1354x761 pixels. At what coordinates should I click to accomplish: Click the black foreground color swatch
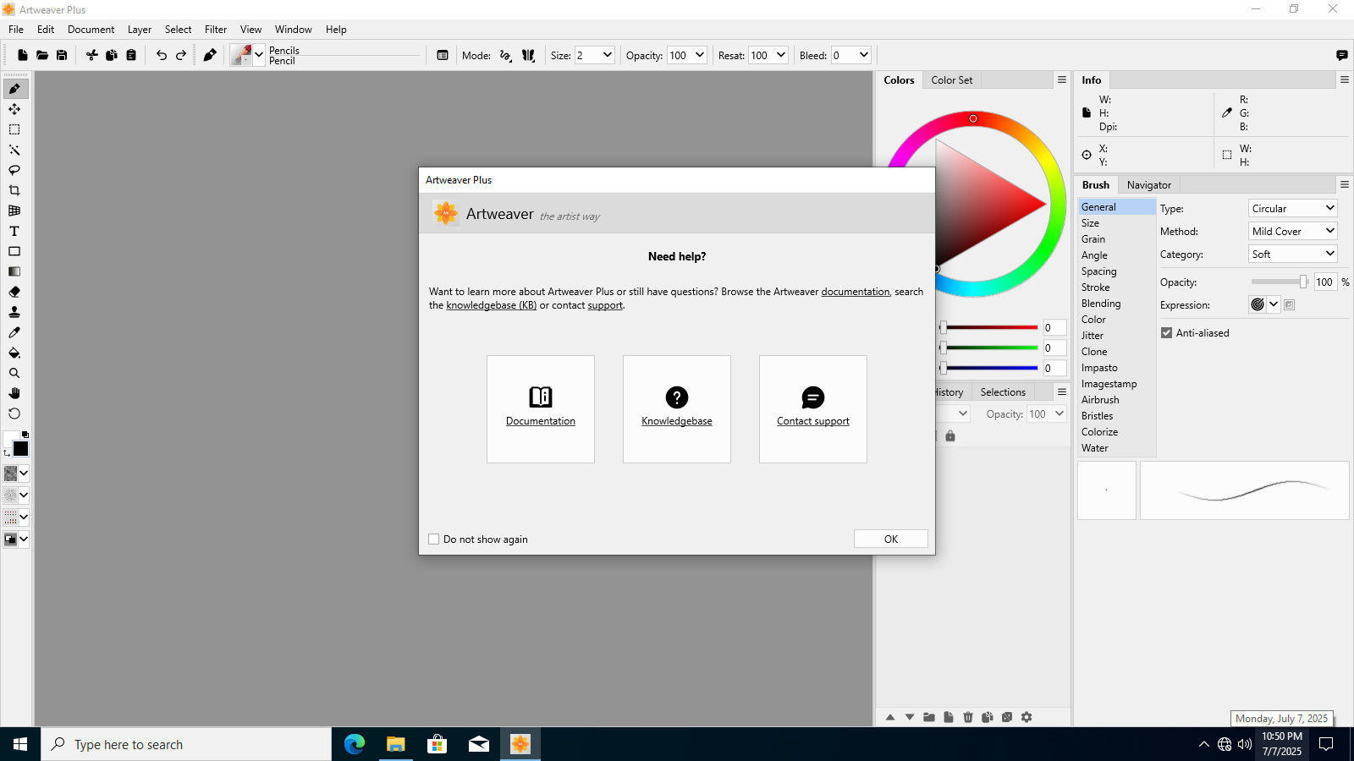(x=21, y=449)
